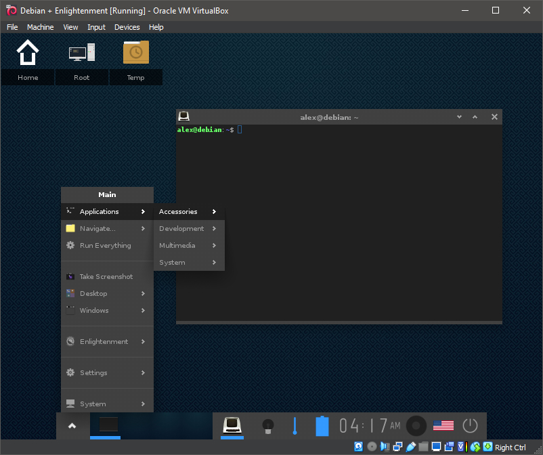Image resolution: width=543 pixels, height=455 pixels.
Task: Click the terminal launcher in the shelf
Action: point(233,426)
